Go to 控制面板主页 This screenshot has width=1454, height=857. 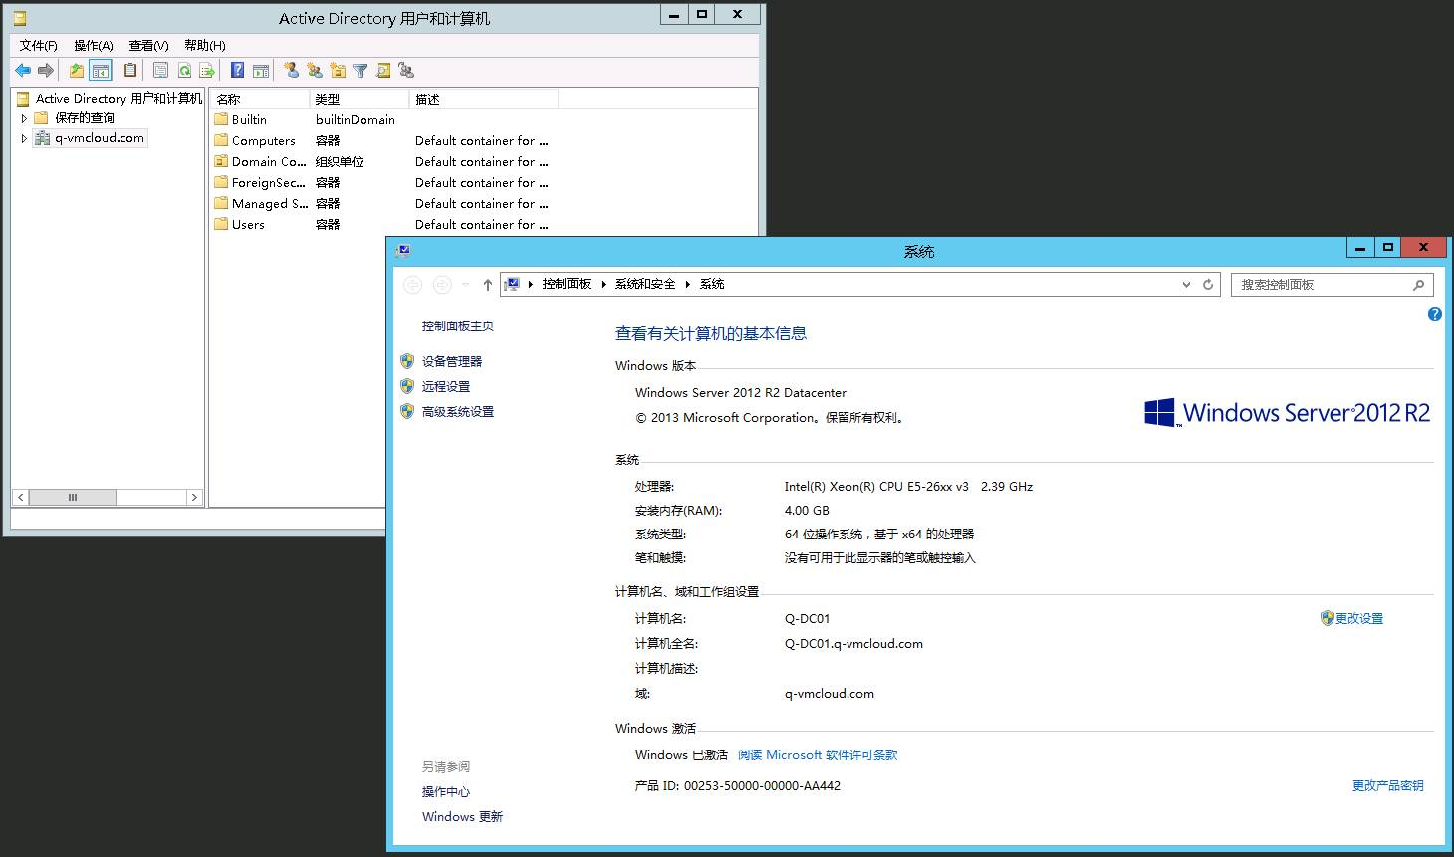coord(458,325)
